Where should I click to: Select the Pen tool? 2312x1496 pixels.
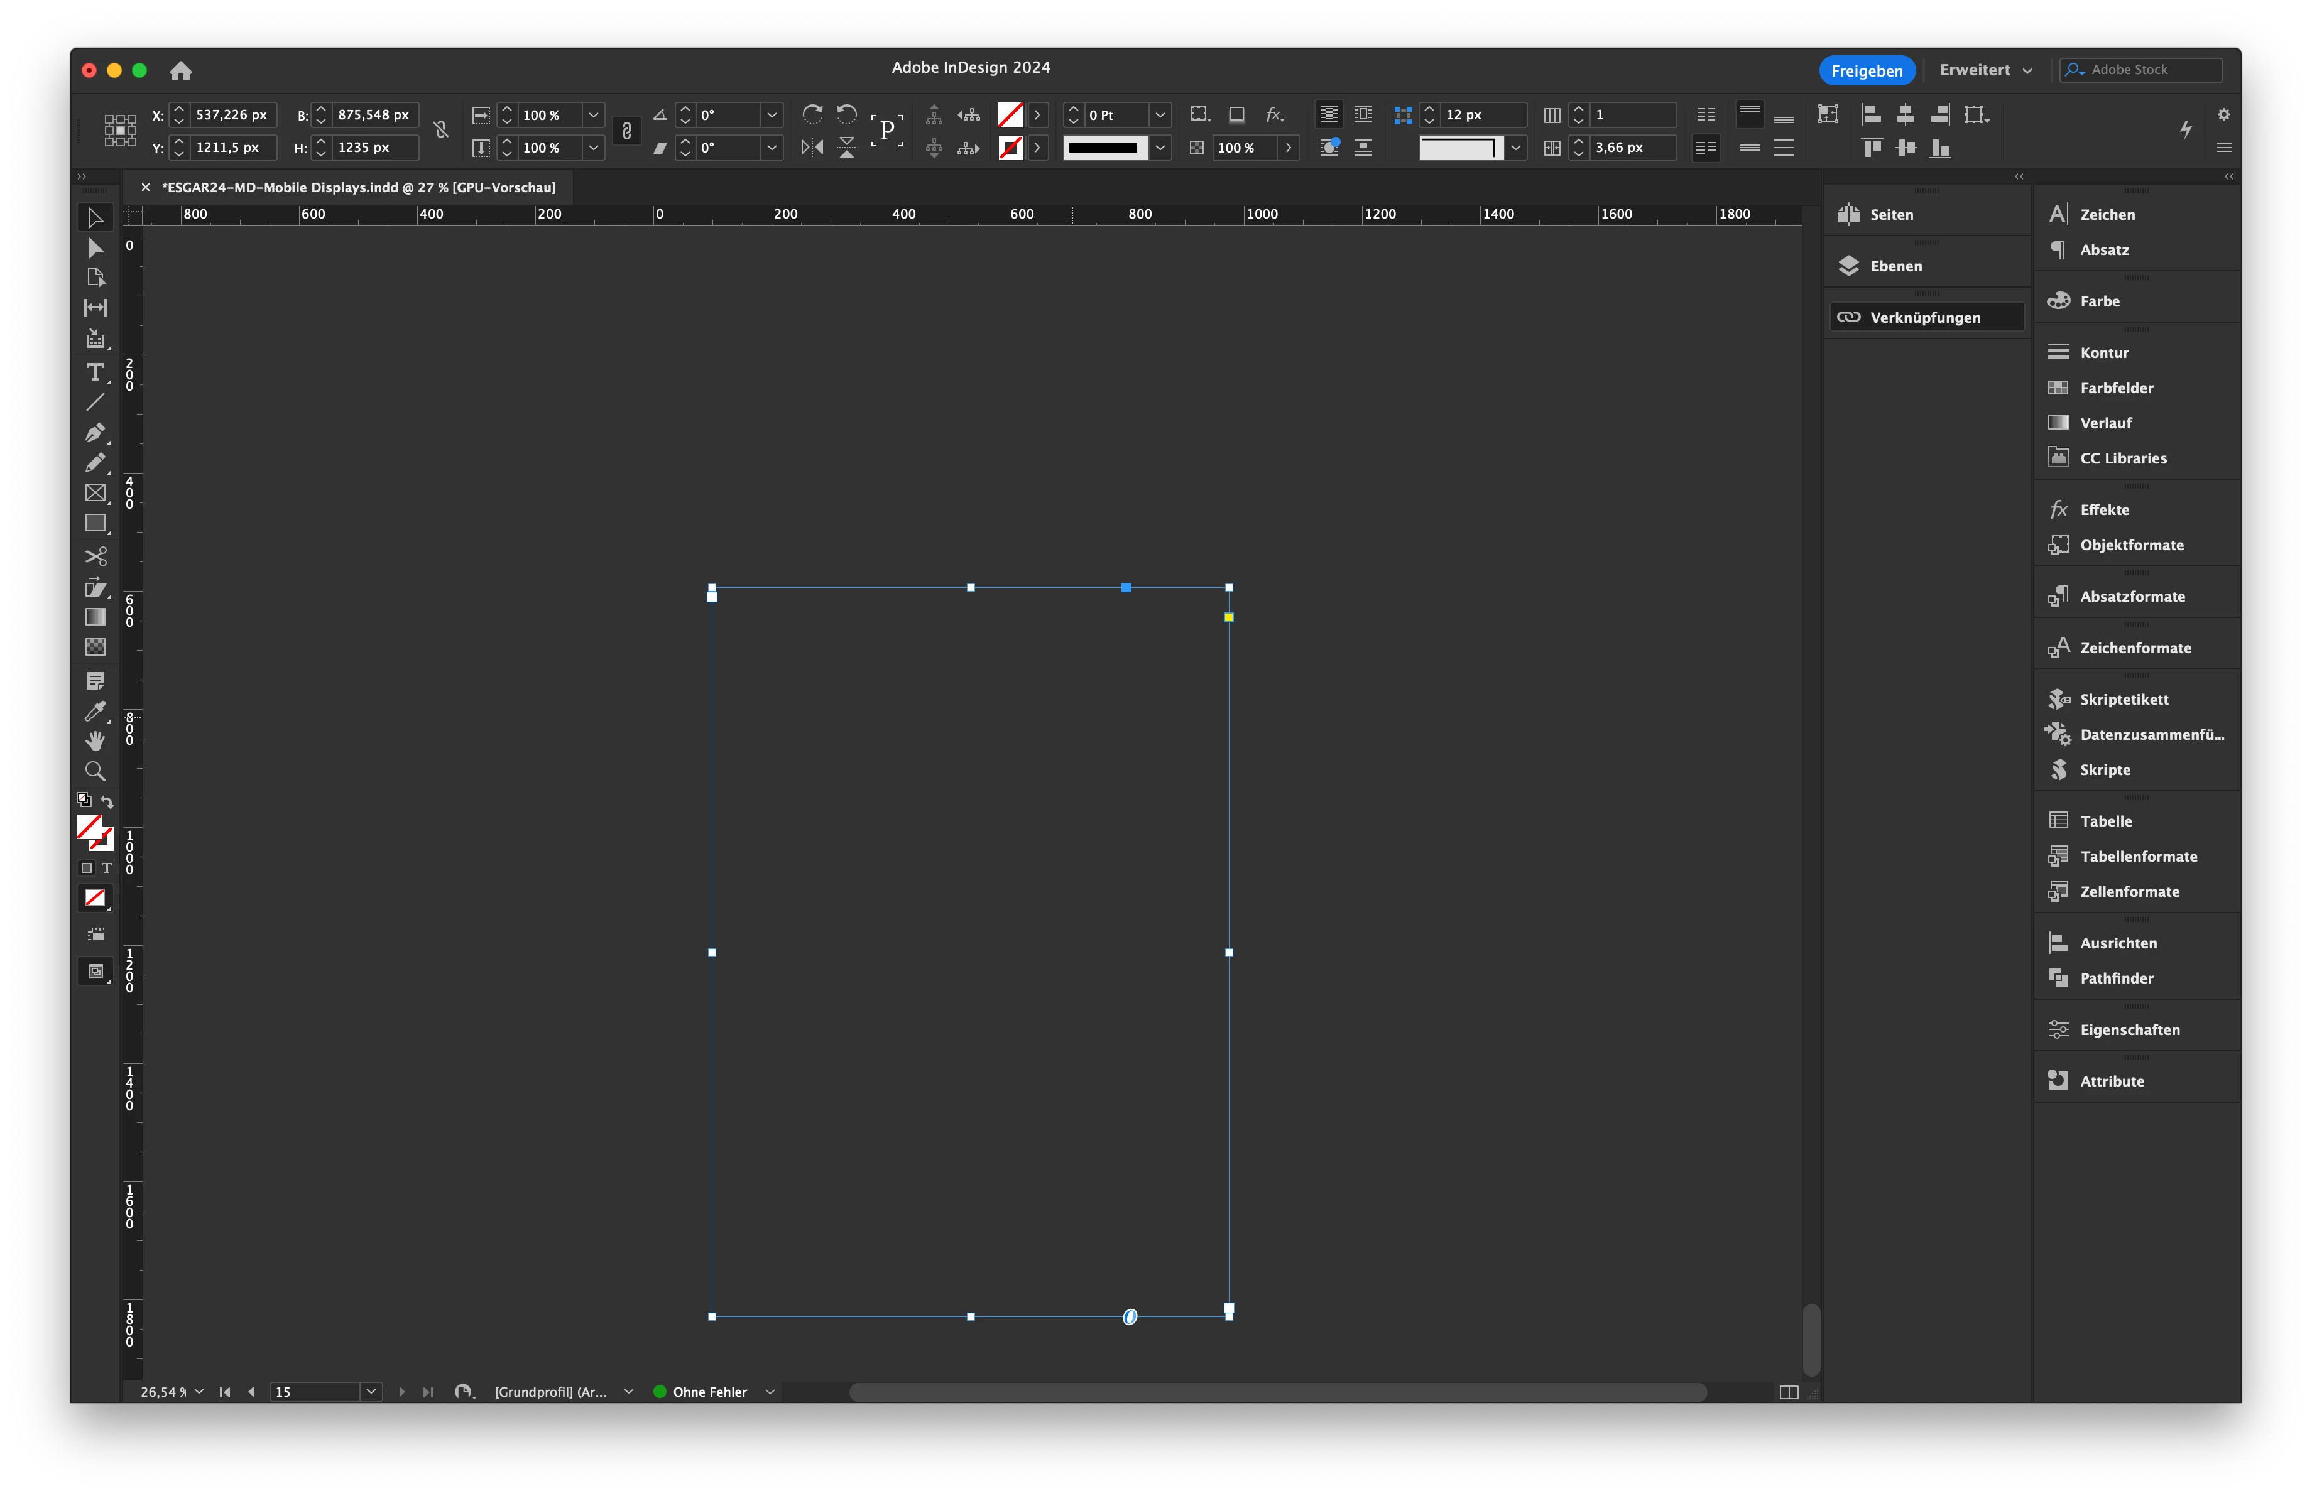click(x=95, y=433)
